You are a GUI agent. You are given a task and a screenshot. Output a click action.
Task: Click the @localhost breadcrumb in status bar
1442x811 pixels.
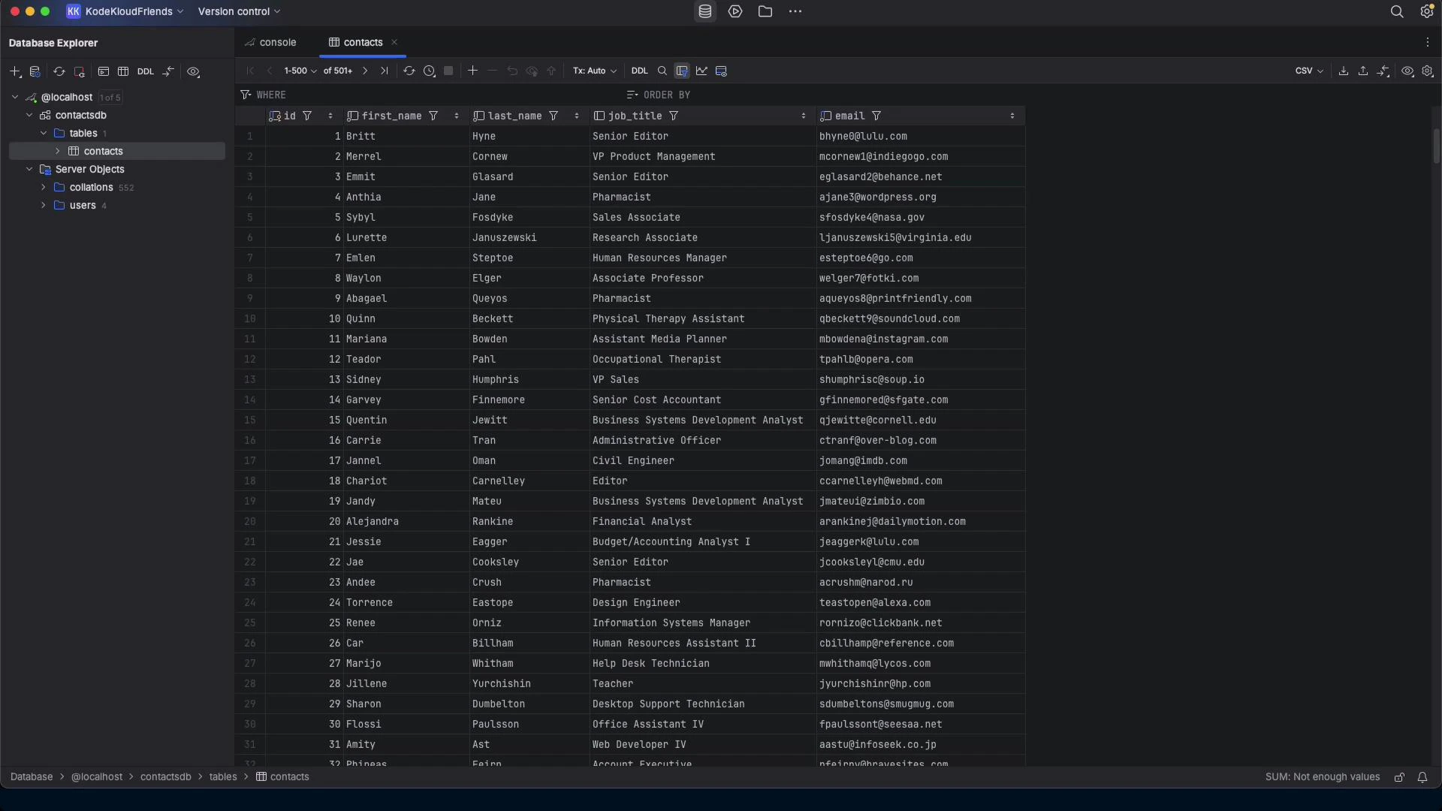click(x=97, y=776)
